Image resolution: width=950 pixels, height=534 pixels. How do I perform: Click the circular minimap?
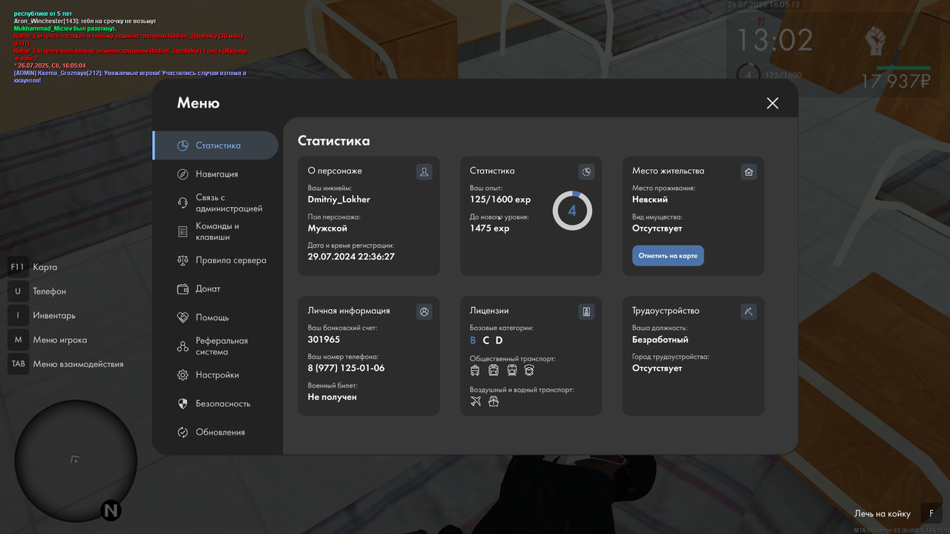(76, 459)
